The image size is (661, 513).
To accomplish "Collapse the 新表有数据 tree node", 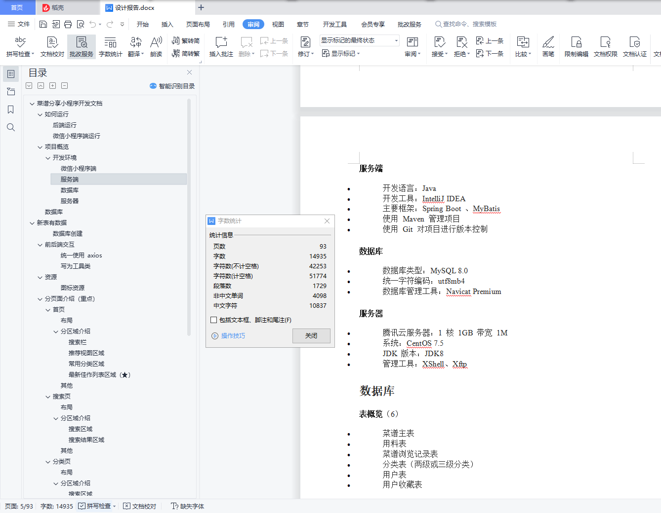I will (x=32, y=223).
